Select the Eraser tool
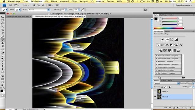The image size is (195, 110). tap(2, 50)
